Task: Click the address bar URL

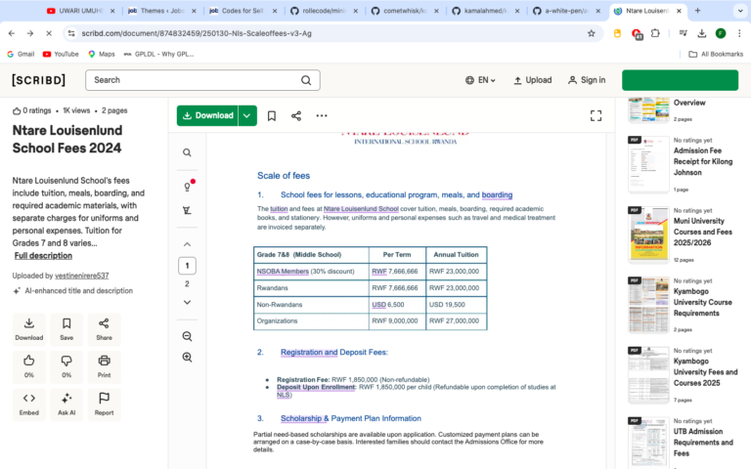Action: [197, 33]
